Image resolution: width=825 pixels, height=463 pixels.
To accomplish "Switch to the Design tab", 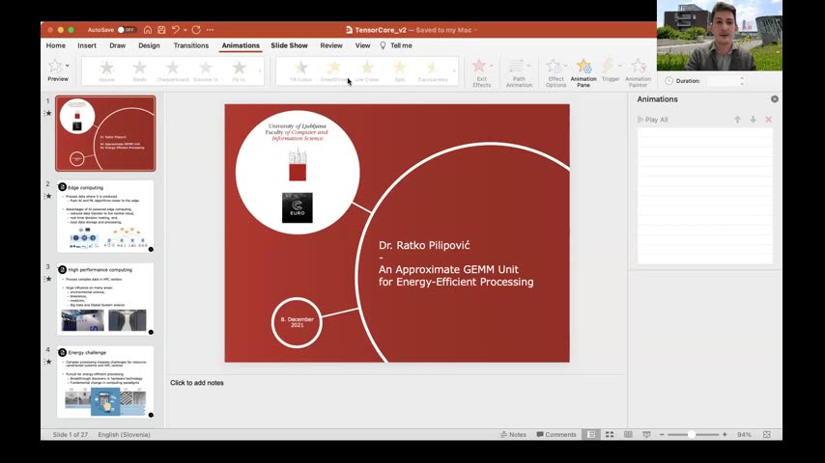I will 149,45.
